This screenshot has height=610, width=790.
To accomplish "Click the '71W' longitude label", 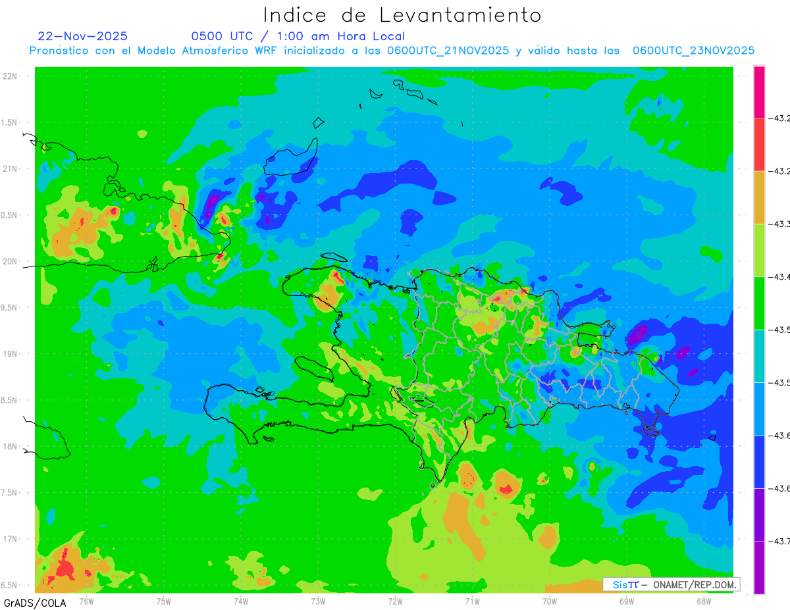I will pyautogui.click(x=472, y=600).
